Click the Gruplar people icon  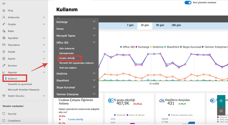tap(4, 24)
